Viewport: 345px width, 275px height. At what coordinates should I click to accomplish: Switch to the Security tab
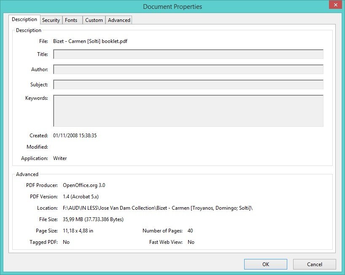pyautogui.click(x=51, y=20)
